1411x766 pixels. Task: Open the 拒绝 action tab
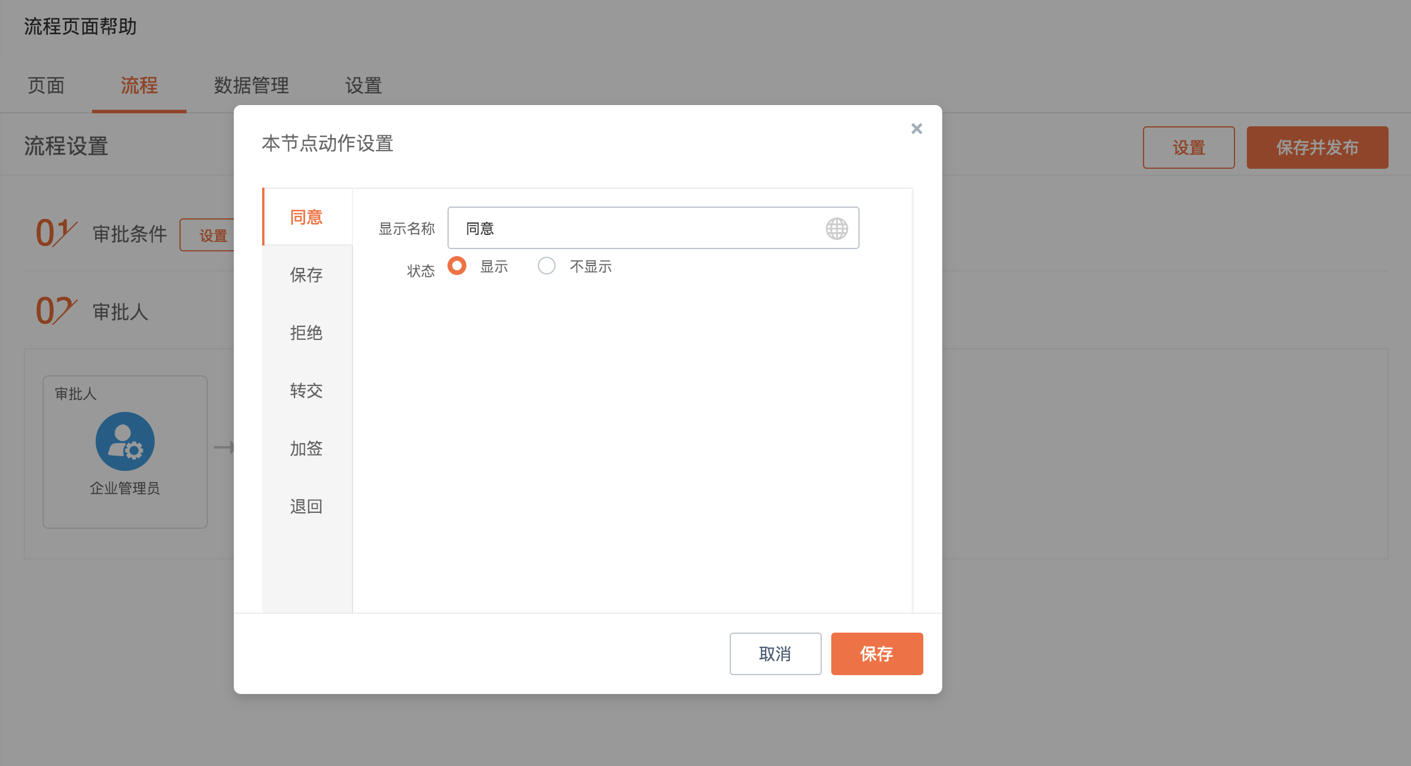pos(306,333)
